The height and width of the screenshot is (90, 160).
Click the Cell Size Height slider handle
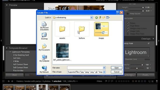click(x=143, y=7)
